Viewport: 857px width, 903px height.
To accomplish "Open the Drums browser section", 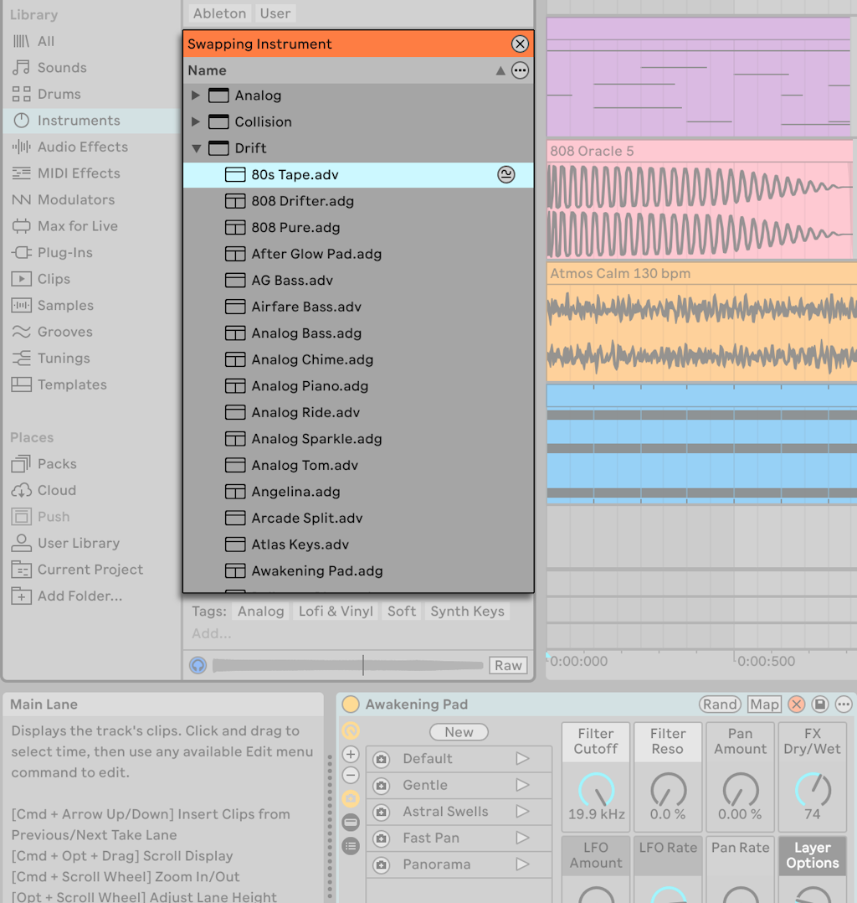I will coord(65,94).
